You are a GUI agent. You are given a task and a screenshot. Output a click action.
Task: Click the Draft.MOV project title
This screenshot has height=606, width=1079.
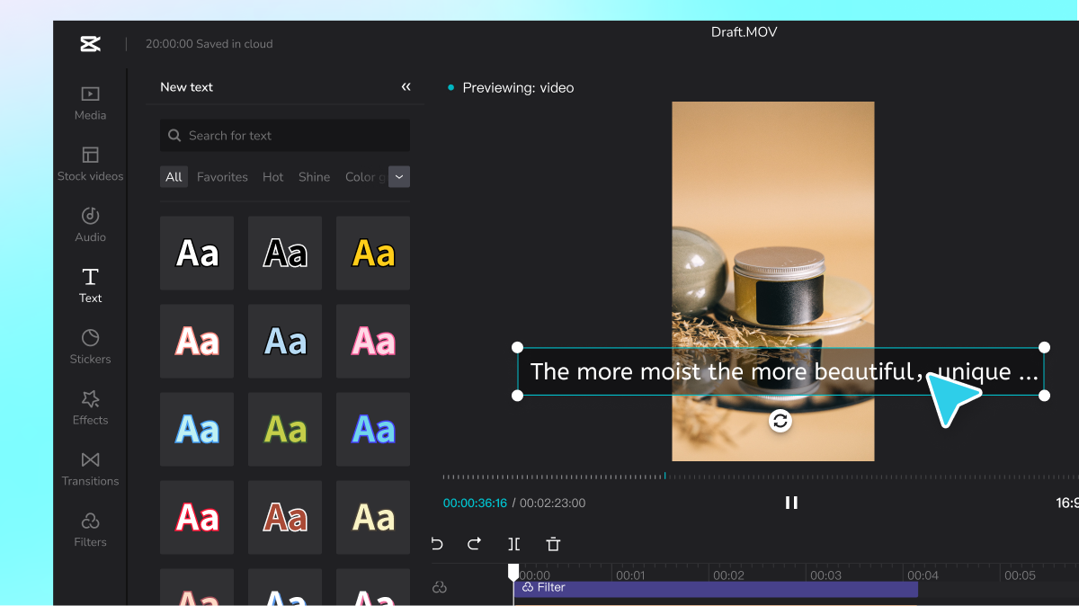(744, 32)
